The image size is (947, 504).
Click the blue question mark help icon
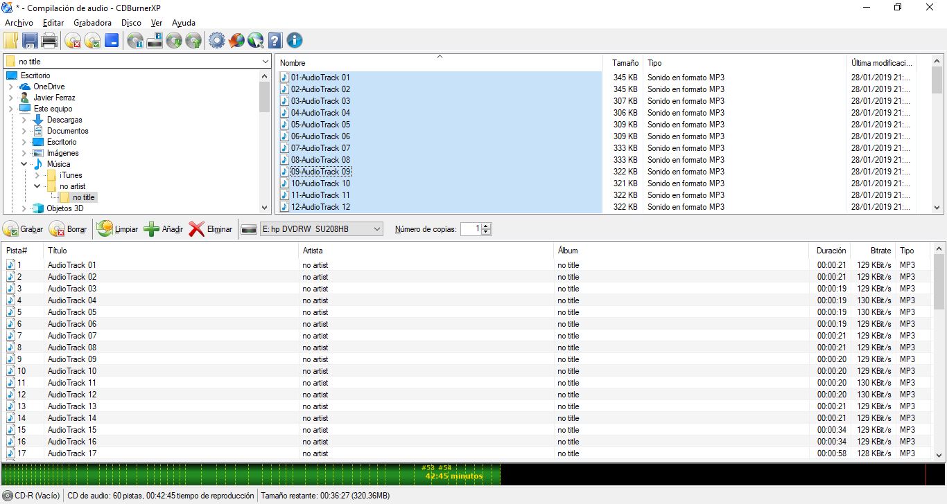275,41
